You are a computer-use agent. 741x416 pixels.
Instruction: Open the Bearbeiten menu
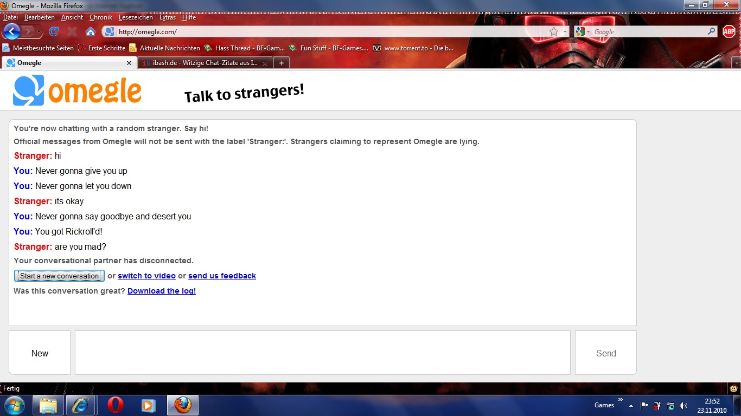click(40, 17)
